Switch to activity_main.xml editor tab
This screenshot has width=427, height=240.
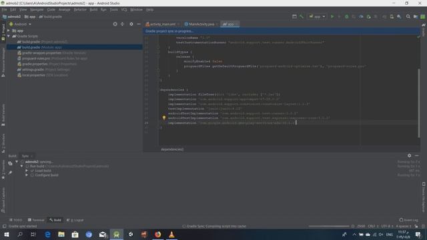coord(163,24)
